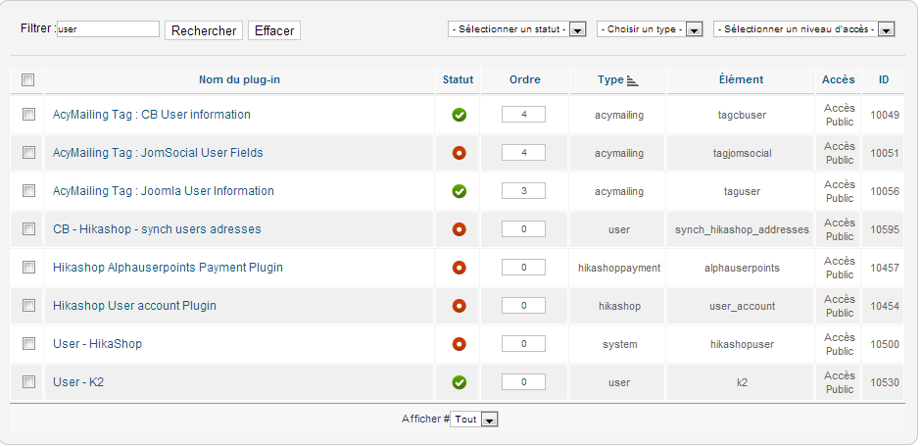Tick checkbox for AcyMailing Tag : CB User information
The height and width of the screenshot is (447, 921).
28,115
